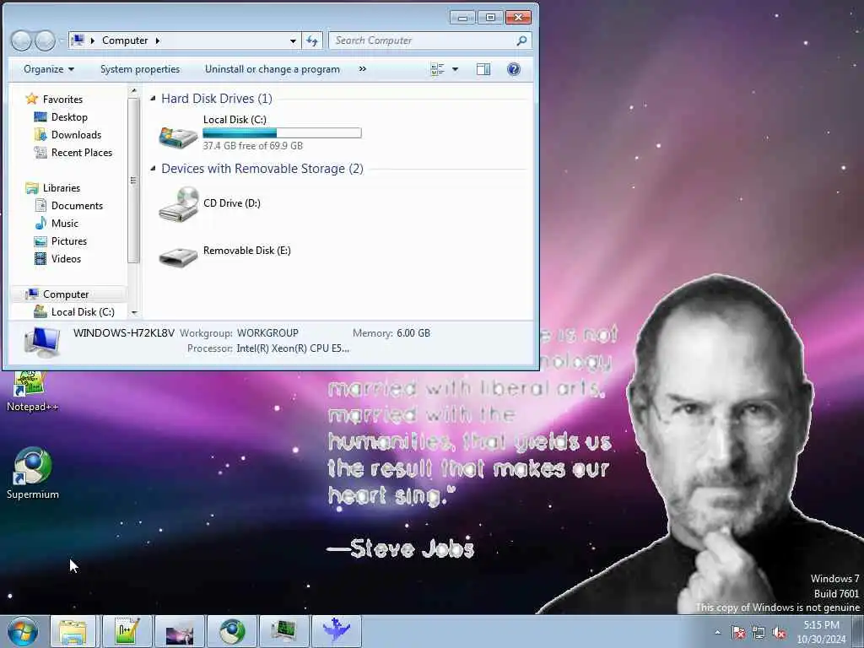Collapse the Hard Disk Drives group
864x648 pixels.
[154, 98]
